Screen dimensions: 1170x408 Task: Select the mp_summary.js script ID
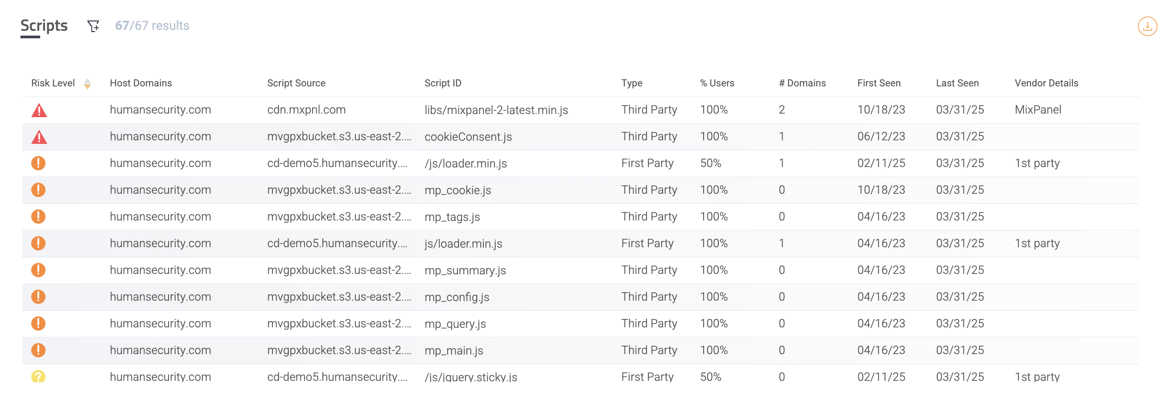tap(465, 270)
